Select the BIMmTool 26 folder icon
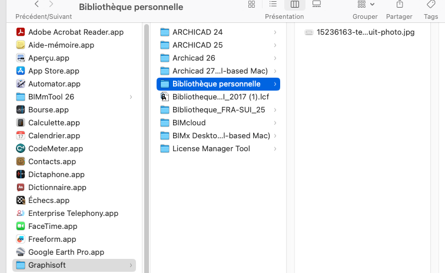The height and width of the screenshot is (273, 445). click(21, 96)
